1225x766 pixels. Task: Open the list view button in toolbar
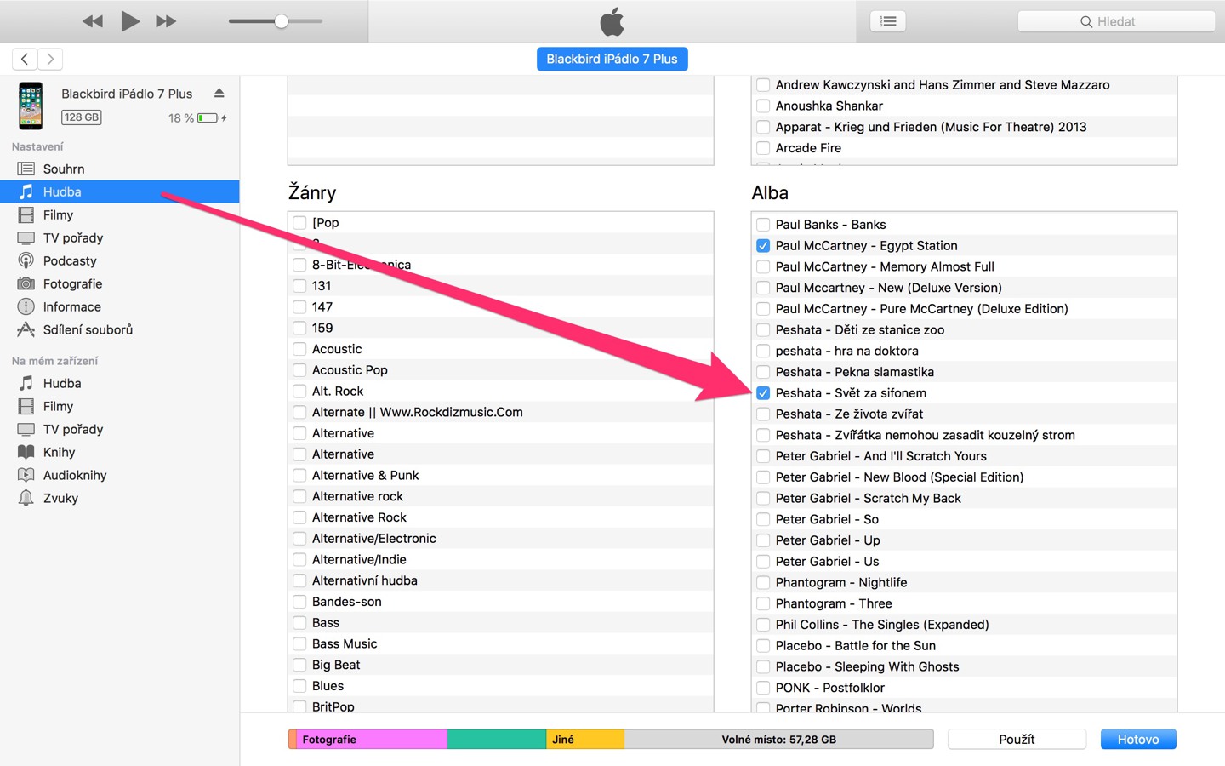coord(888,21)
